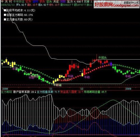Image resolution: width=140 pixels, height=137 pixels.
Task: Click the 收5.10 closing price
Action: point(54,5)
